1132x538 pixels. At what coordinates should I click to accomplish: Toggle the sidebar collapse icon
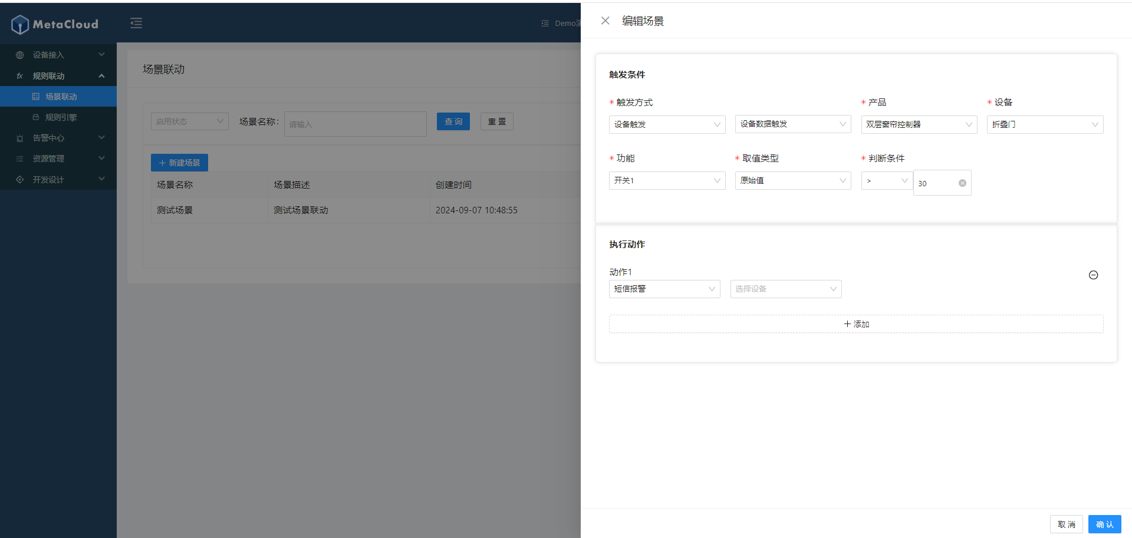coord(136,23)
